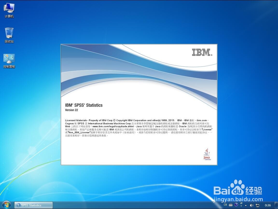This screenshot has height=209, width=278.
Task: Show hidden tray icons arrow
Action: 246,205
